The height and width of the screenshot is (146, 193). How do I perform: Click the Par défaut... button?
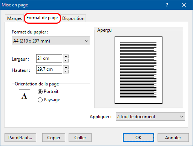pos(20,138)
